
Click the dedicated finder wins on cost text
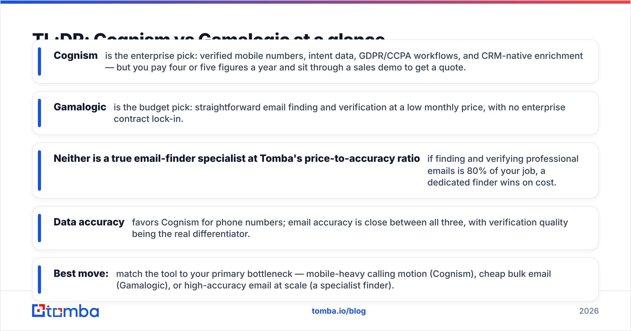[492, 182]
